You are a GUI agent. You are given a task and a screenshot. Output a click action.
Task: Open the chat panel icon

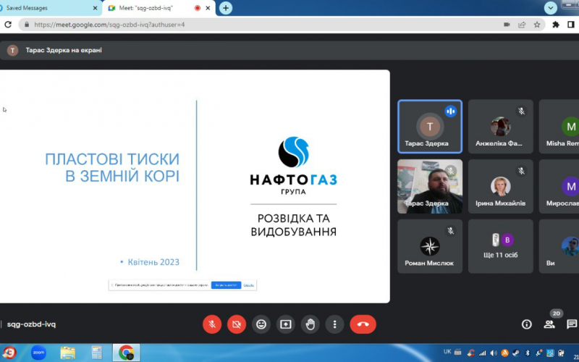pyautogui.click(x=572, y=324)
